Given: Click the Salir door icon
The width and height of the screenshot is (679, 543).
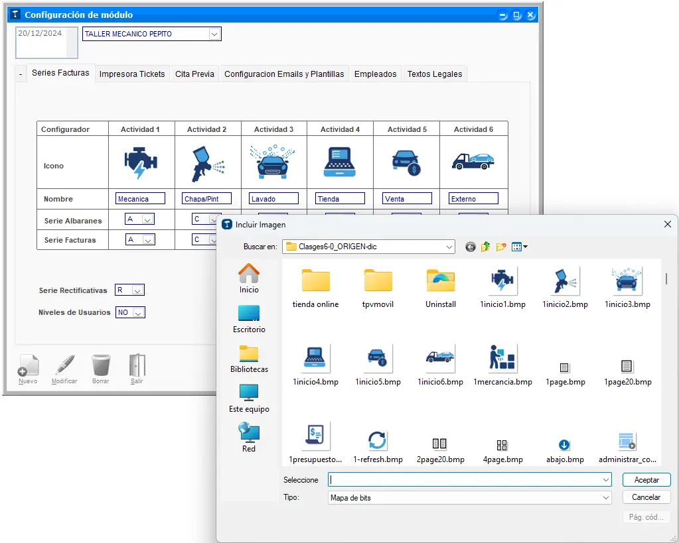Looking at the screenshot, I should tap(137, 366).
